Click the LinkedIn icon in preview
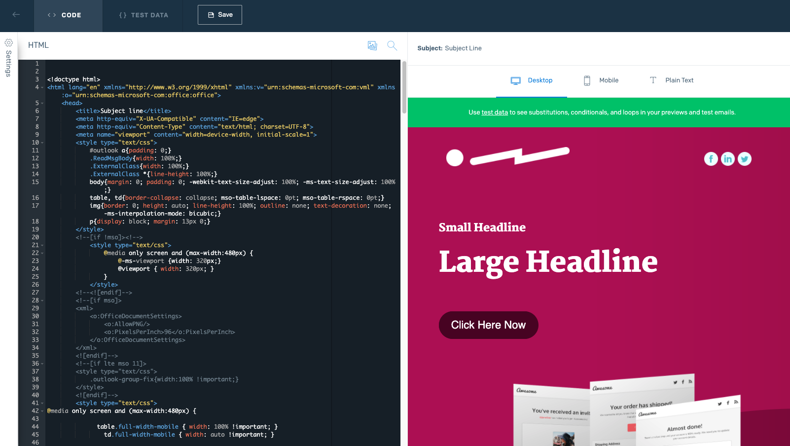 point(728,159)
